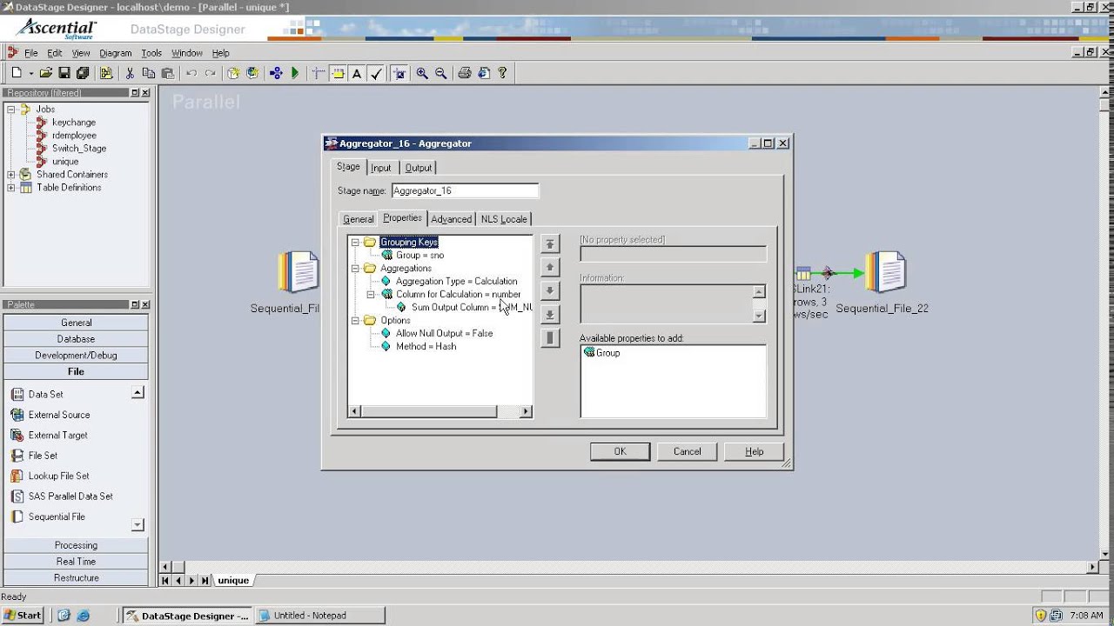
Task: Switch to the Advanced sub-tab
Action: tap(451, 219)
